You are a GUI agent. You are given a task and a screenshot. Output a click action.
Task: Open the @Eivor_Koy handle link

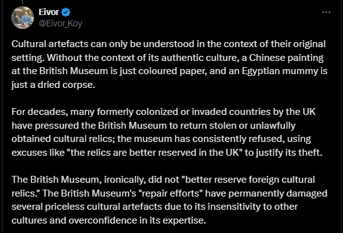click(x=60, y=23)
